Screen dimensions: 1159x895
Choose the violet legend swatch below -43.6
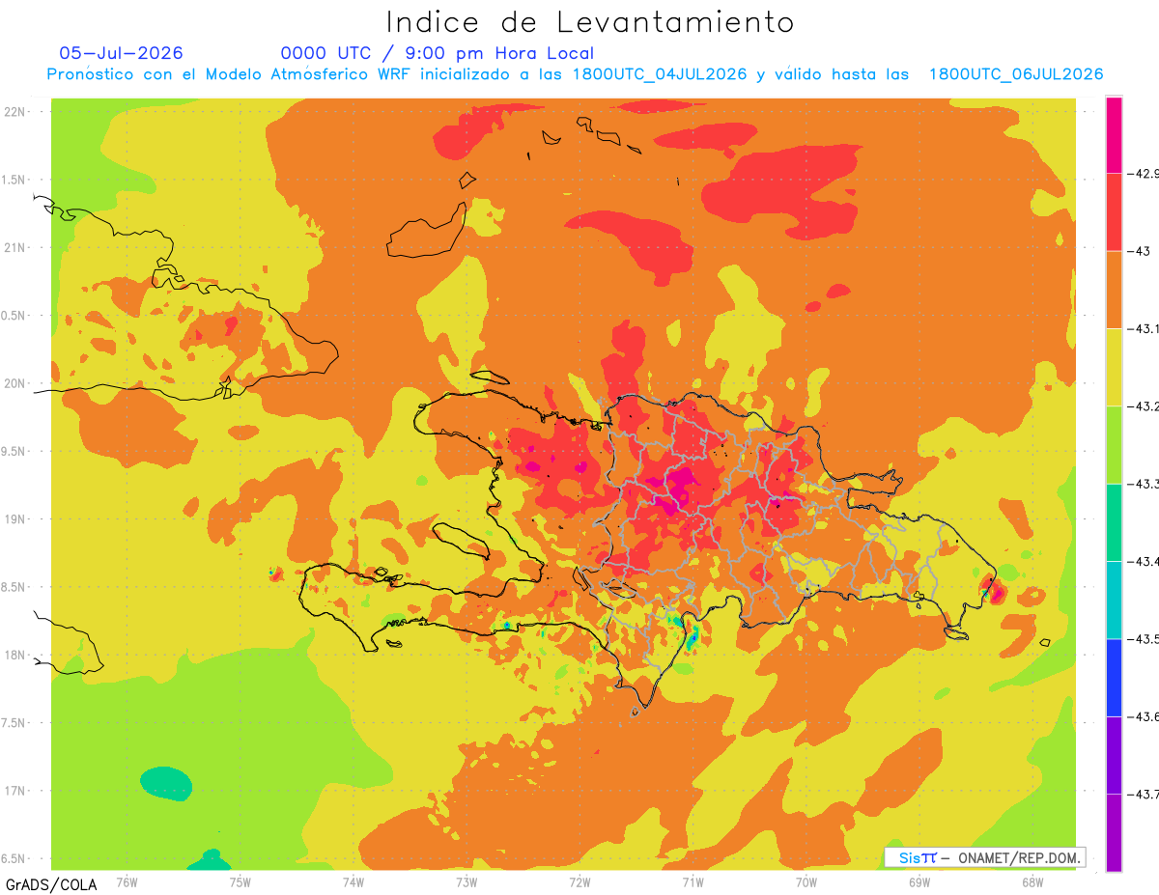tap(1114, 755)
